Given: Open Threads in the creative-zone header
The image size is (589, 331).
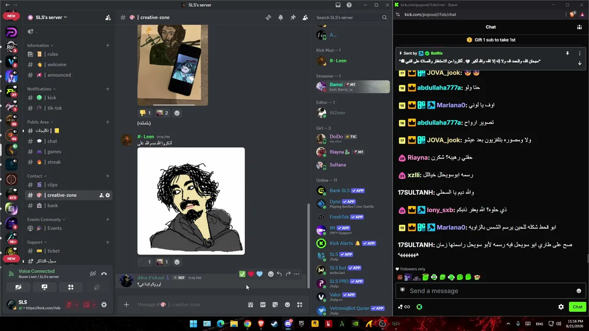Looking at the screenshot, I should click(x=268, y=17).
